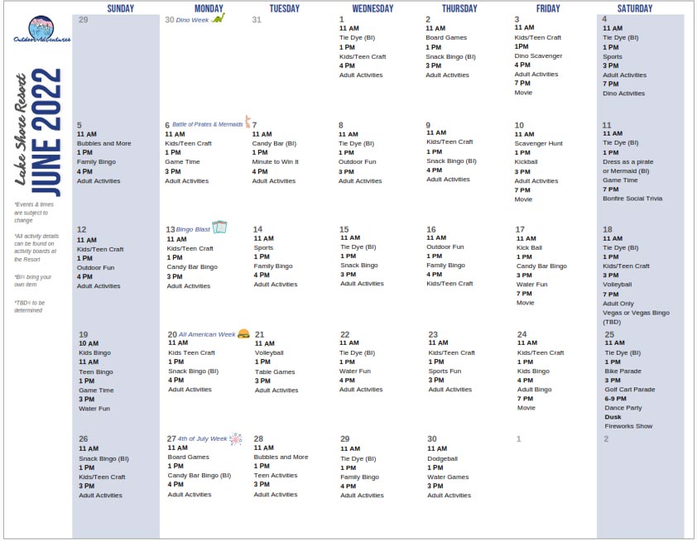Click 'Bonfire Social Trivia' on June 11
Screen dimensions: 697x541
tap(632, 199)
